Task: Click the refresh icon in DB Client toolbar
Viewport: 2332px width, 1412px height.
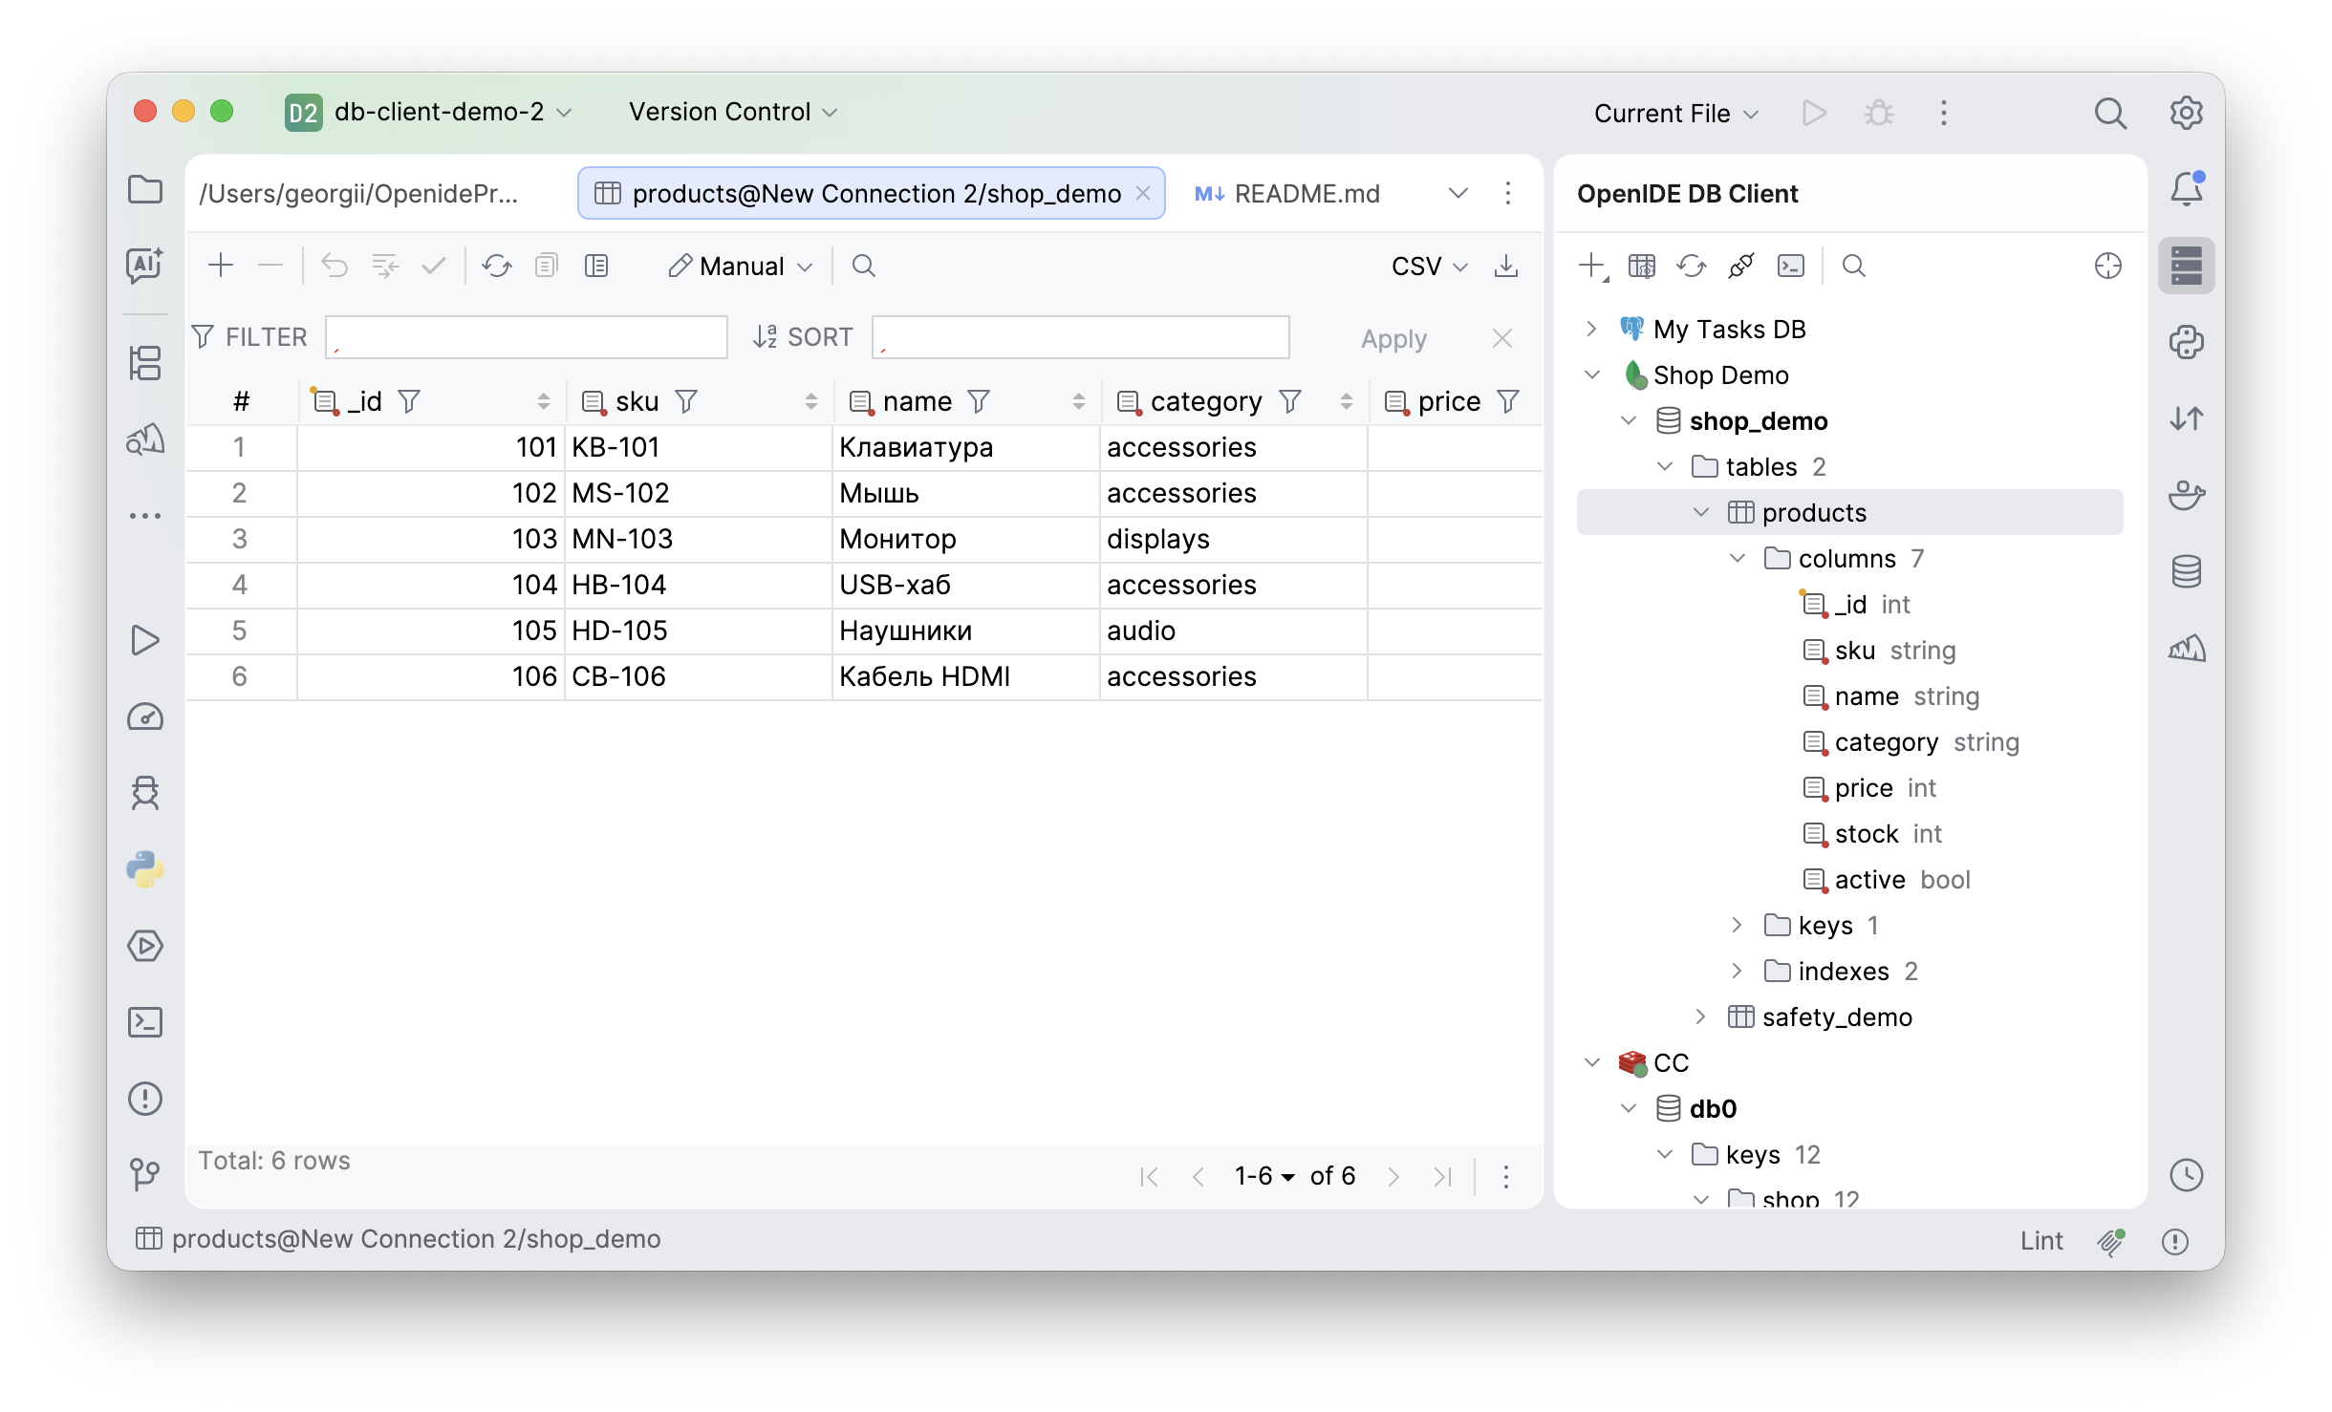Action: [1692, 266]
